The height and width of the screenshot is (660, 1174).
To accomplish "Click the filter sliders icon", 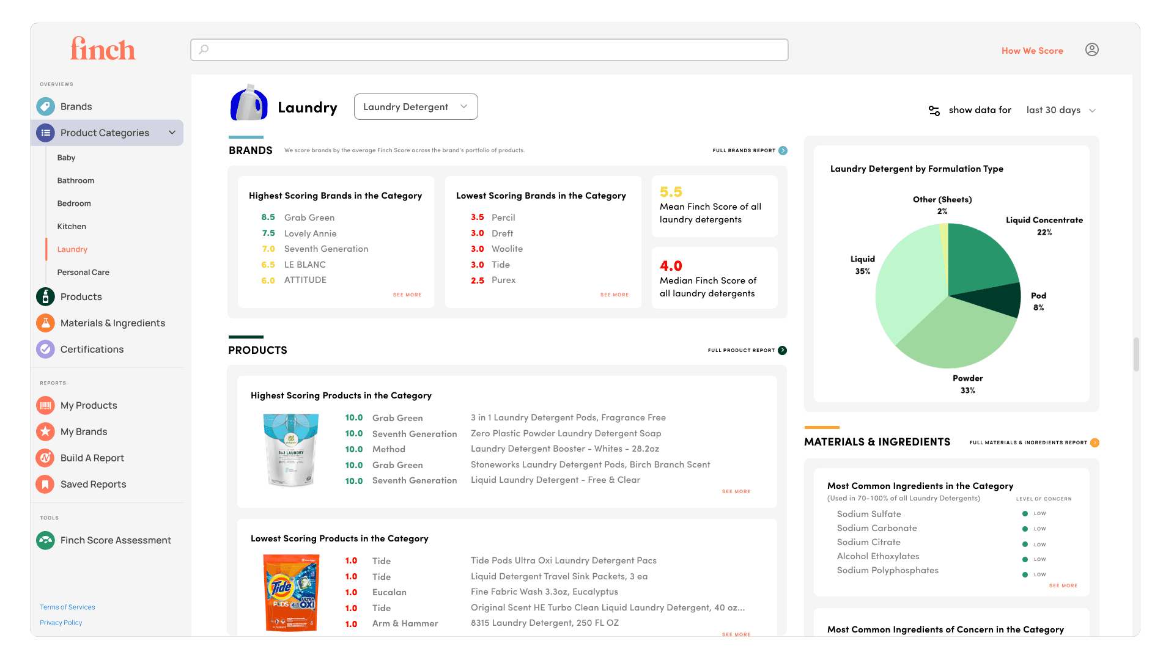I will [934, 111].
